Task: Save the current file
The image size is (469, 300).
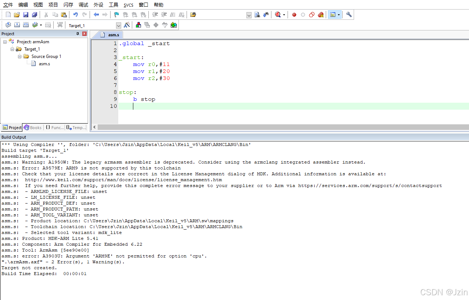Action: click(x=26, y=15)
